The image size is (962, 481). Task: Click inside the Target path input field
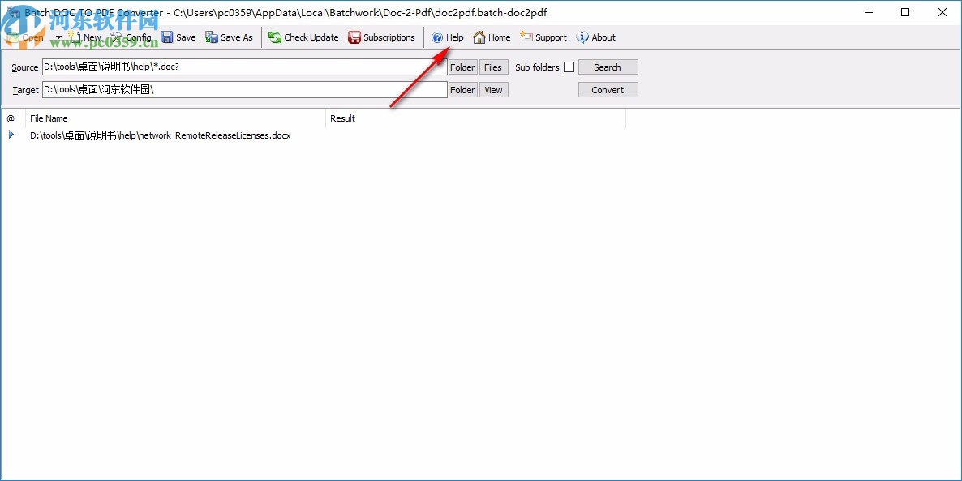[243, 89]
